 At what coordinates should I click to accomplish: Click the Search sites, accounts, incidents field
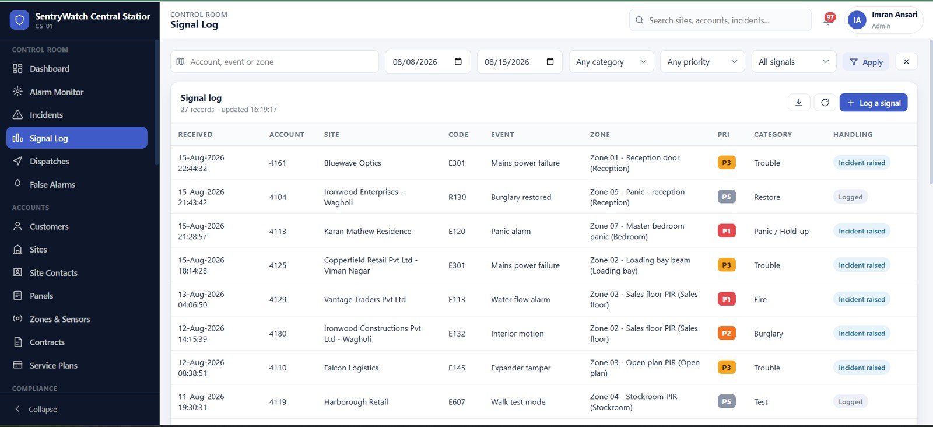point(720,20)
